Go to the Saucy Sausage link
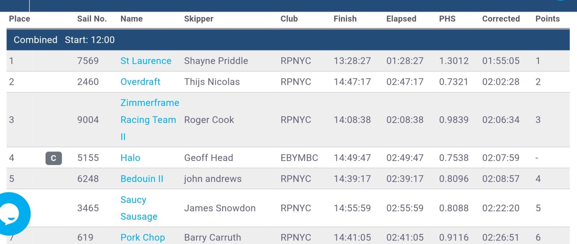This screenshot has width=577, height=244. (x=139, y=208)
